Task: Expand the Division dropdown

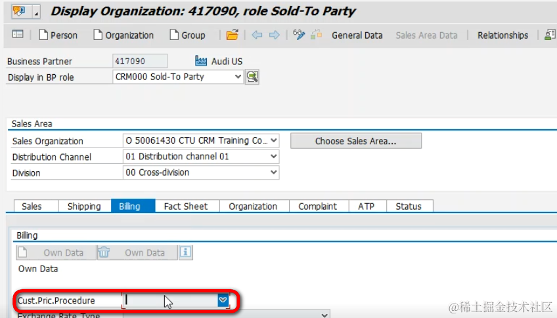Action: tap(273, 172)
